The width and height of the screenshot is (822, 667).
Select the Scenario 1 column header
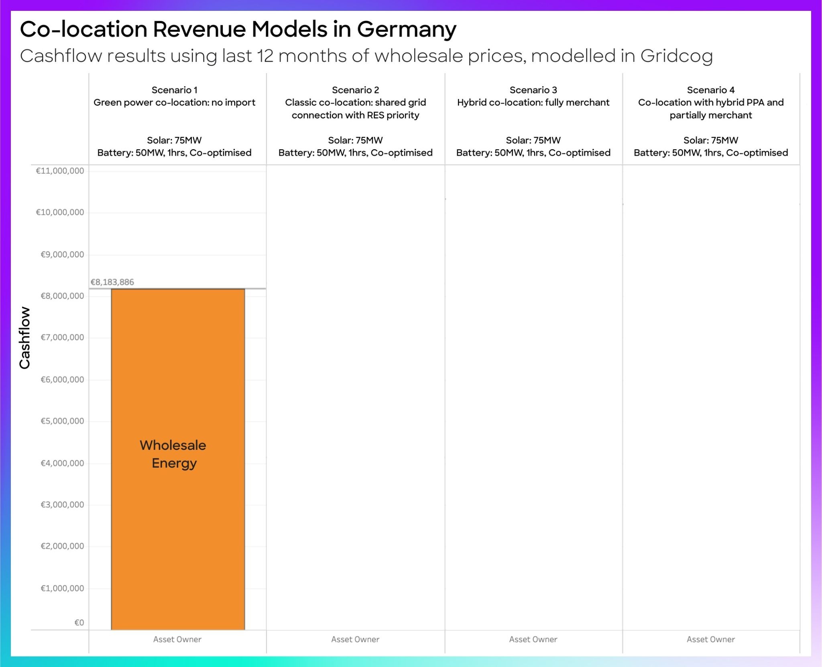pos(174,90)
